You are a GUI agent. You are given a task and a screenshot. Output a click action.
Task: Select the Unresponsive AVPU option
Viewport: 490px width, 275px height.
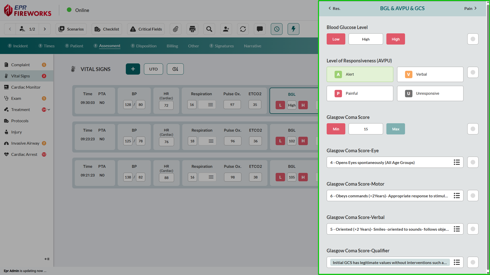click(x=430, y=93)
